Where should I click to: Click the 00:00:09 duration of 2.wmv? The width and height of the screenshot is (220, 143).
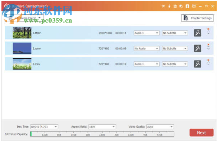pos(121,48)
